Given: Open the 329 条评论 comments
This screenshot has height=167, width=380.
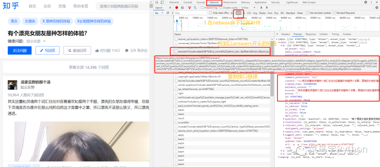Looking at the screenshot, I should pyautogui.click(x=136, y=51).
